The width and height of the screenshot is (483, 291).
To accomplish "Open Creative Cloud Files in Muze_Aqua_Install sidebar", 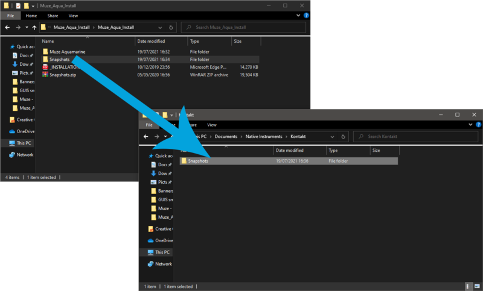I will tap(22, 119).
